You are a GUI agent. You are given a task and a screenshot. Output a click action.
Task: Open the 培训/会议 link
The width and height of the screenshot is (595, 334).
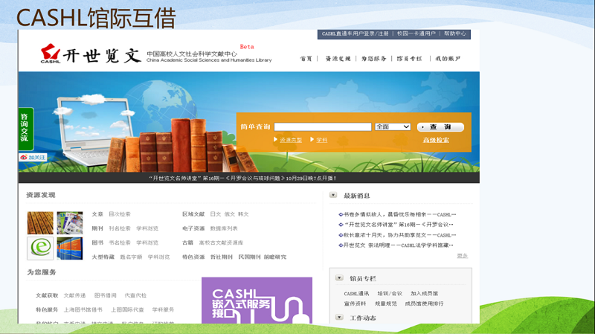[x=390, y=293]
